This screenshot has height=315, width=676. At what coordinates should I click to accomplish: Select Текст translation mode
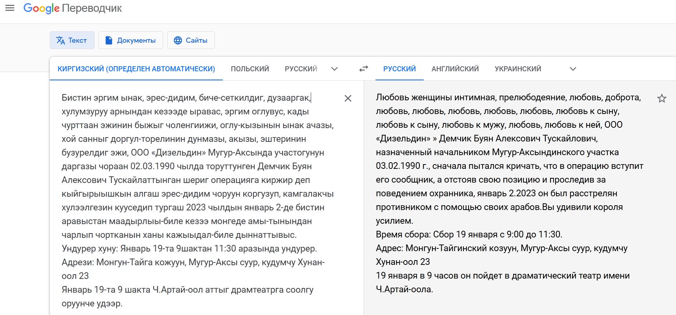point(72,40)
